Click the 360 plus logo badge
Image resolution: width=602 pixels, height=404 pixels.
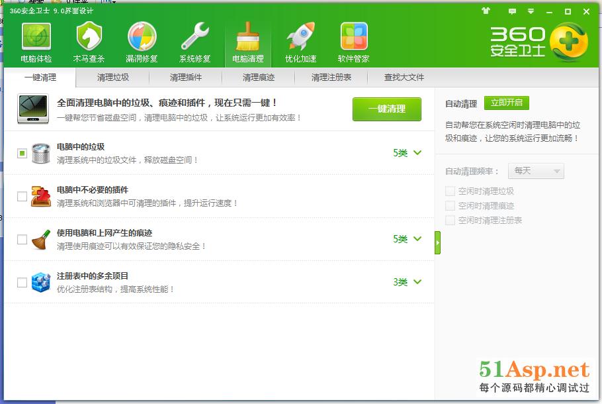point(569,42)
